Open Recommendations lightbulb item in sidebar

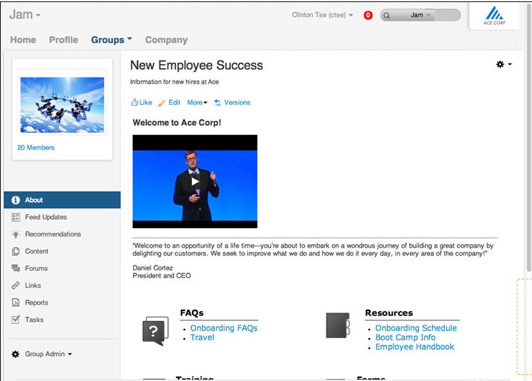tap(53, 234)
